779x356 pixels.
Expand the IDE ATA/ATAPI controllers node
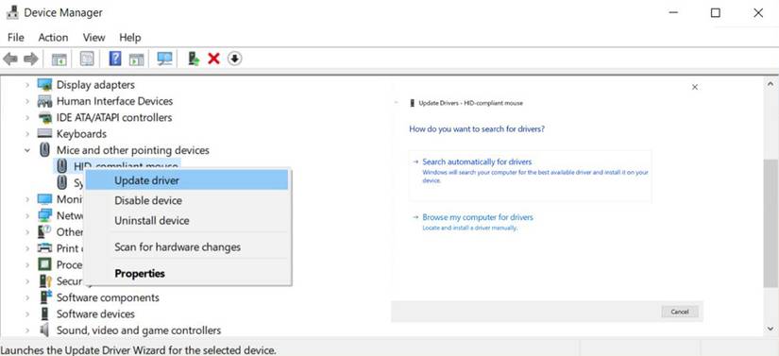(x=27, y=118)
